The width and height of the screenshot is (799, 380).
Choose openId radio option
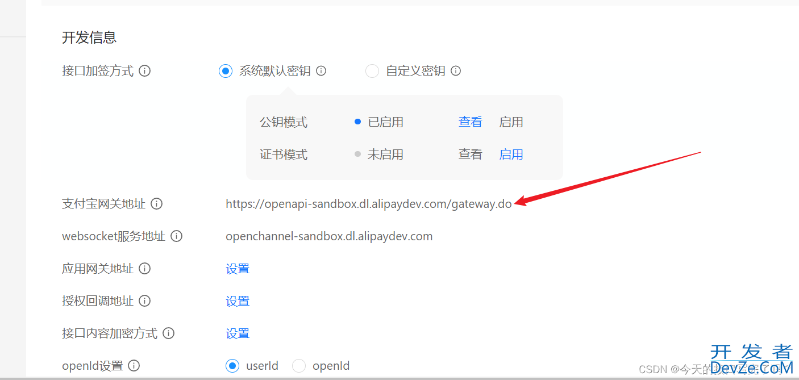click(299, 366)
